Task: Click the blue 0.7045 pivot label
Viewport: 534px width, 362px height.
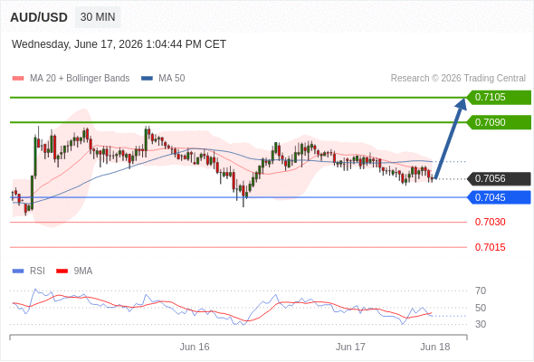Action: click(499, 197)
